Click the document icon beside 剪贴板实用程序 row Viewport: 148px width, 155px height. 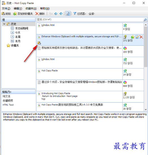coord(39,48)
